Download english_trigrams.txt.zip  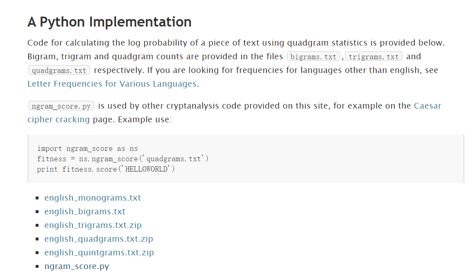pos(93,225)
